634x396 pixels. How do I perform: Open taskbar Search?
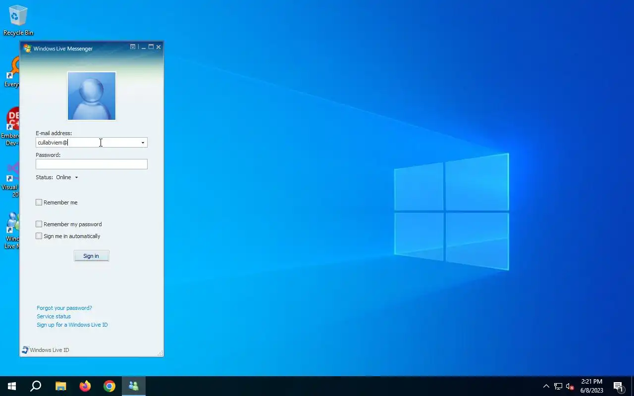click(x=36, y=386)
